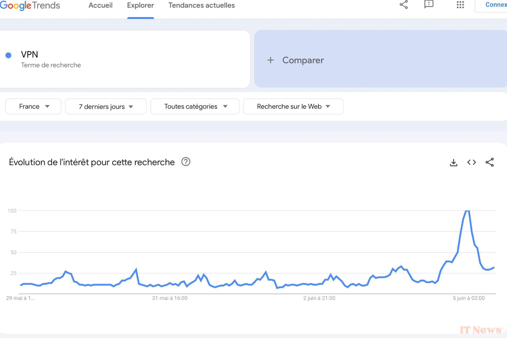This screenshot has height=338, width=507.
Task: Click the blue VPN color dot
Action: 8,55
